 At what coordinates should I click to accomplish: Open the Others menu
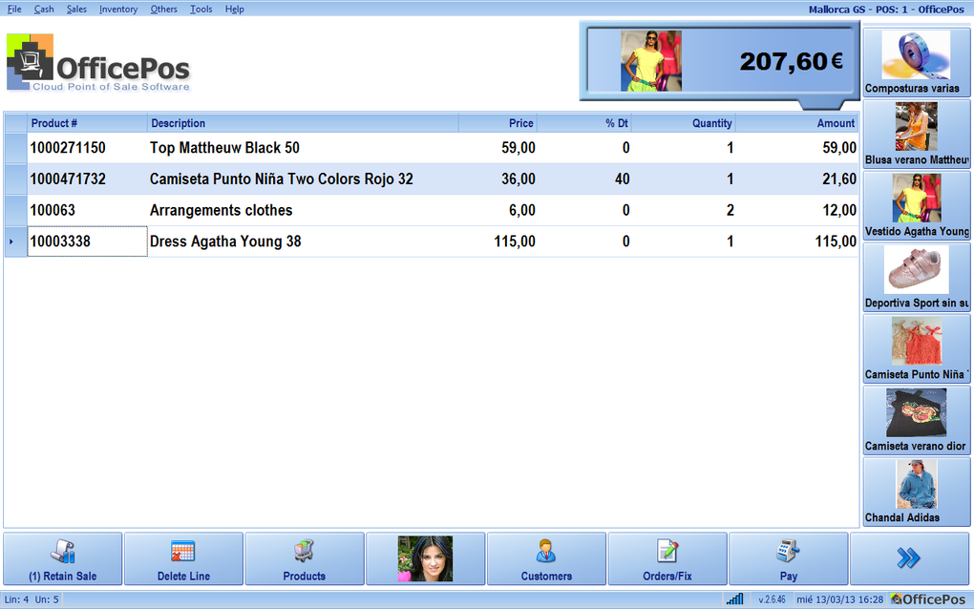(x=163, y=10)
